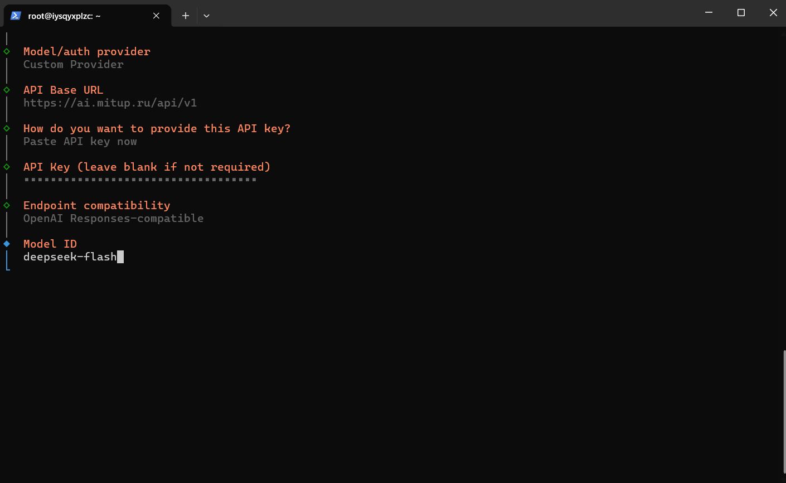Click 'How do you want to provide this API key?'
The width and height of the screenshot is (786, 483).
[157, 128]
